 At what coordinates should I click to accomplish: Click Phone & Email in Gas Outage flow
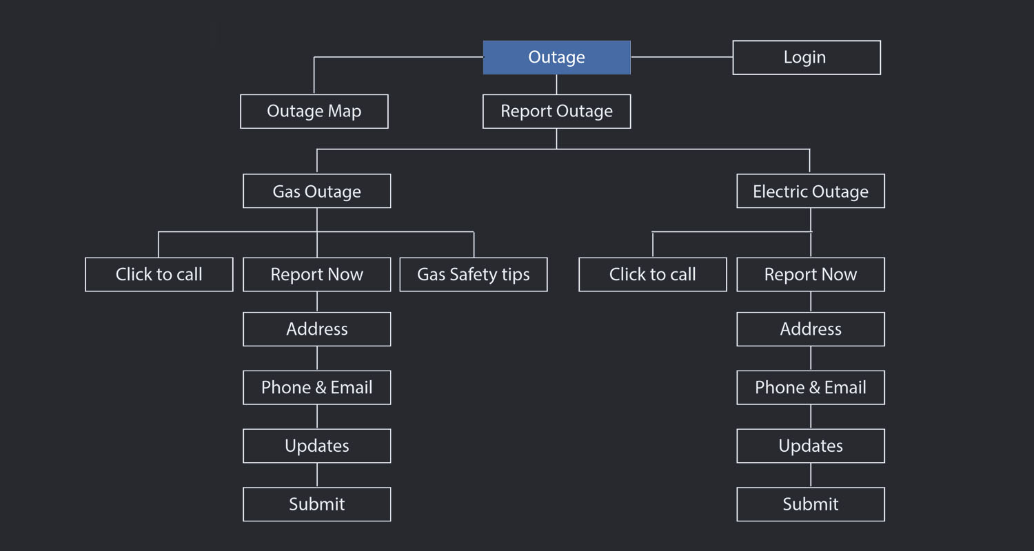tap(316, 388)
